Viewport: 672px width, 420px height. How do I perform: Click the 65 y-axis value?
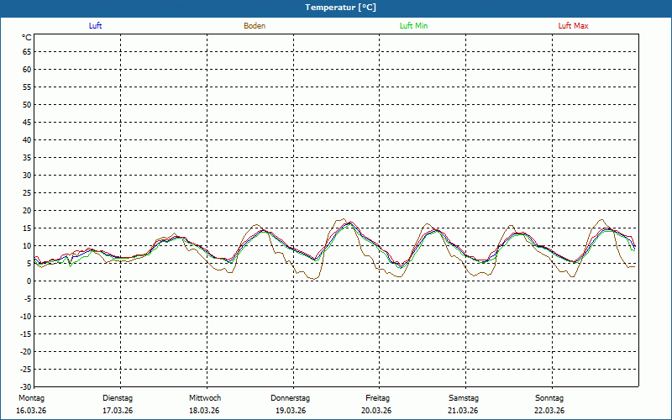[x=27, y=52]
